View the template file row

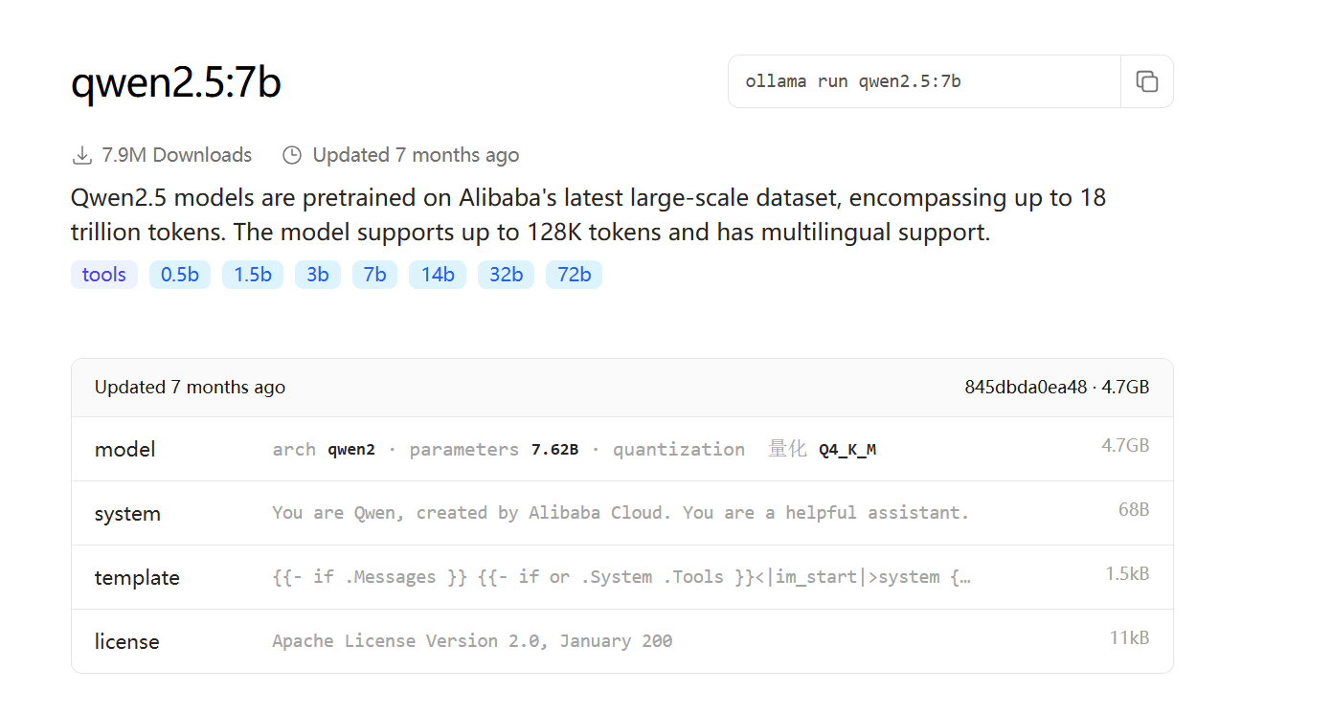coord(622,577)
